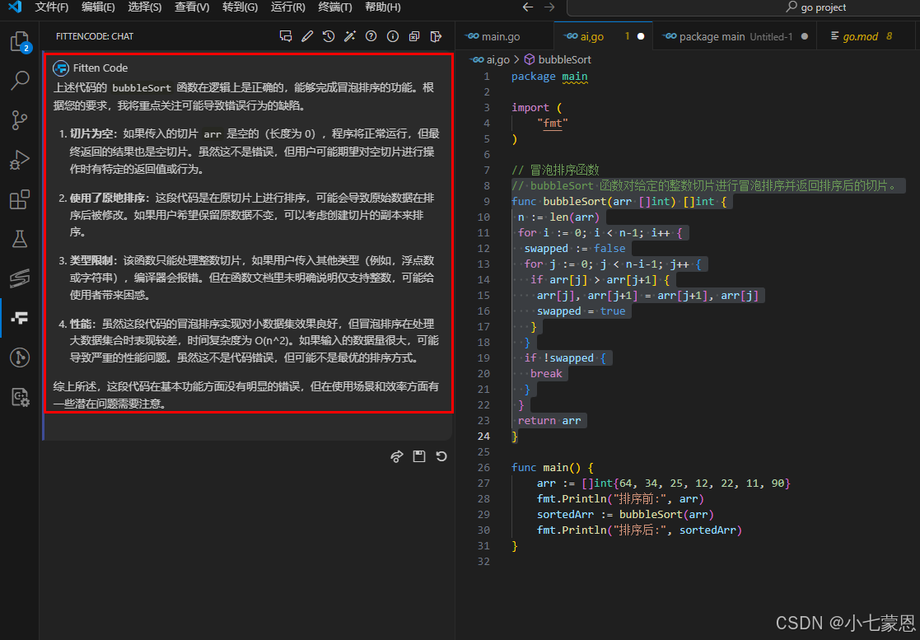Open the chat history icon in Fitten panel
920x640 pixels.
pos(327,36)
